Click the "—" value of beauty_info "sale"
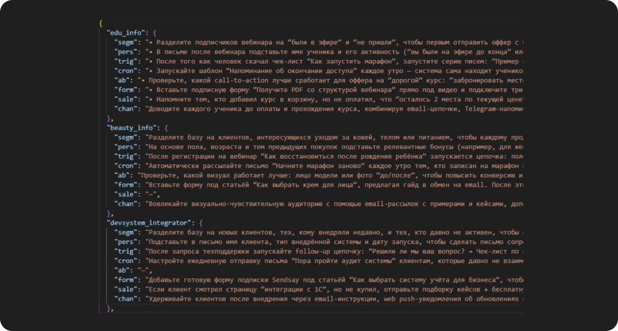This screenshot has height=331, width=618. (x=153, y=193)
